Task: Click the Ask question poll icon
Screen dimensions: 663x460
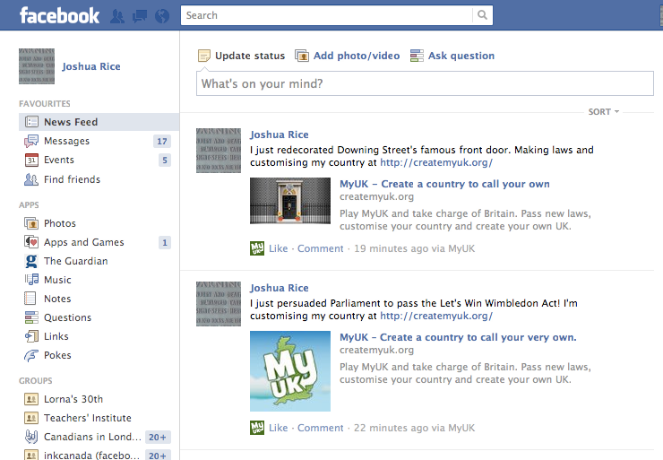Action: (x=417, y=56)
